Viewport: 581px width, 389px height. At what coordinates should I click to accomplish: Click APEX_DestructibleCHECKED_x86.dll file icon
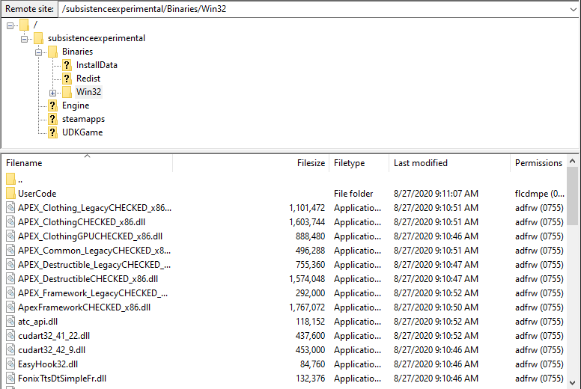coord(10,279)
